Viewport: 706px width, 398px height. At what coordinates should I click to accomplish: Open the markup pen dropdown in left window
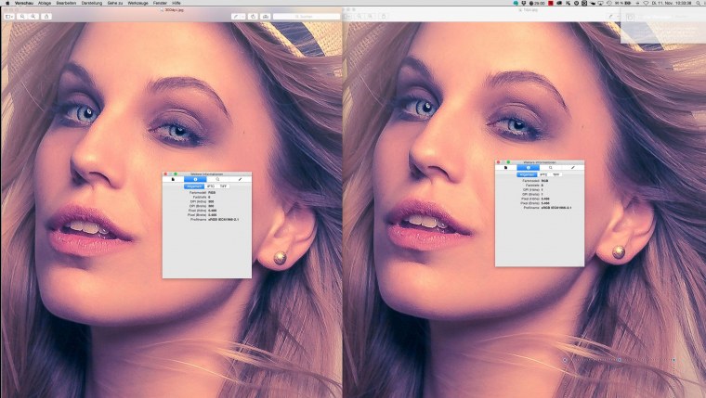[238, 16]
